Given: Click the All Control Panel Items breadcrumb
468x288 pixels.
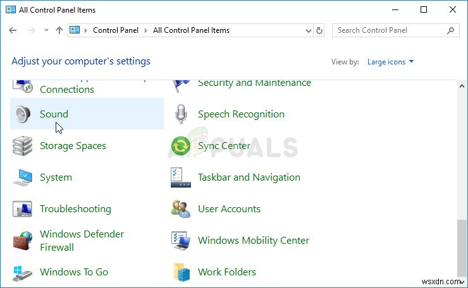Looking at the screenshot, I should 192,30.
